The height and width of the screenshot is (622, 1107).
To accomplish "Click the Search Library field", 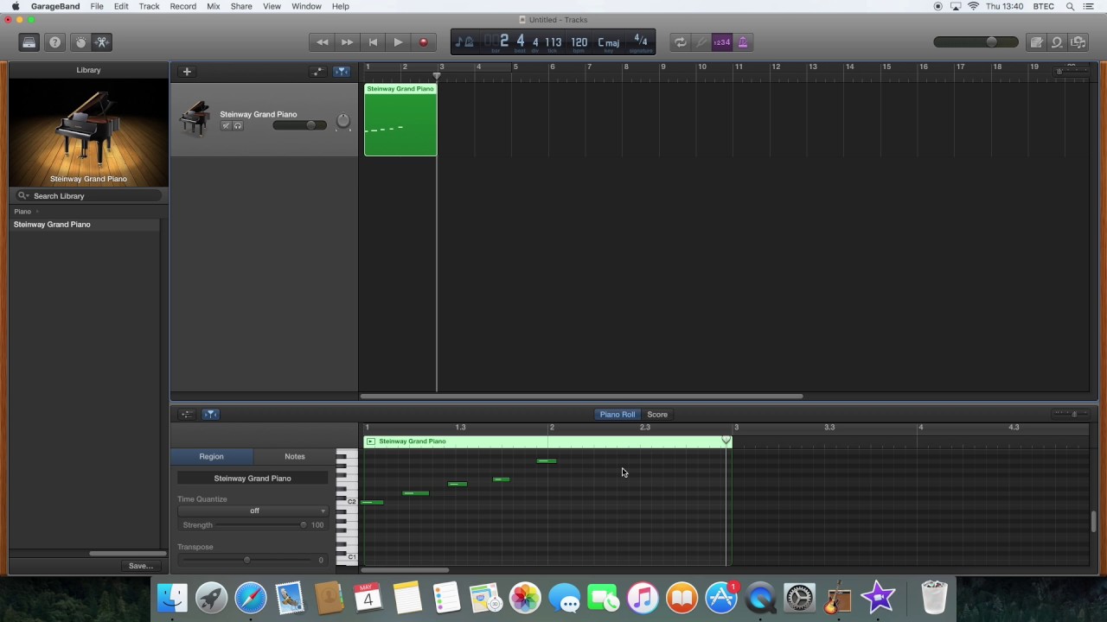I will 87,196.
